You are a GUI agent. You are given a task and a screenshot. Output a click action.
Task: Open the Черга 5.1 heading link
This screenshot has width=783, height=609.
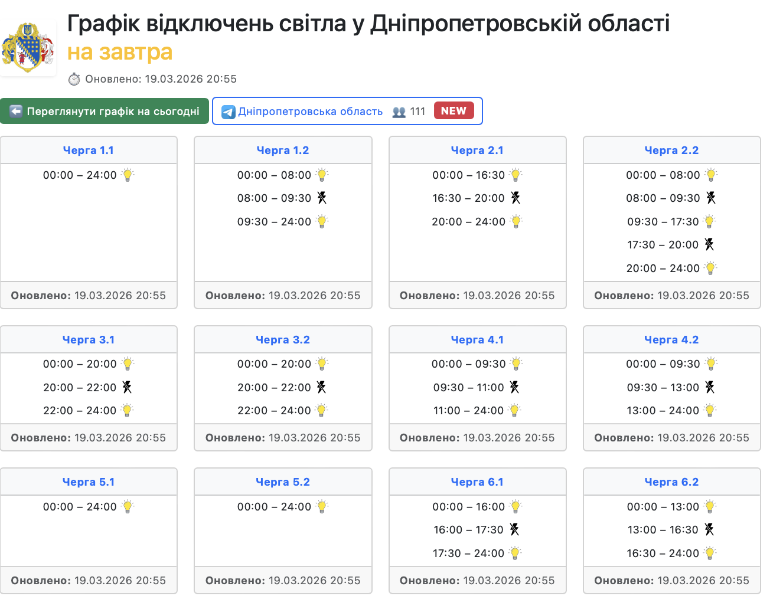click(89, 482)
